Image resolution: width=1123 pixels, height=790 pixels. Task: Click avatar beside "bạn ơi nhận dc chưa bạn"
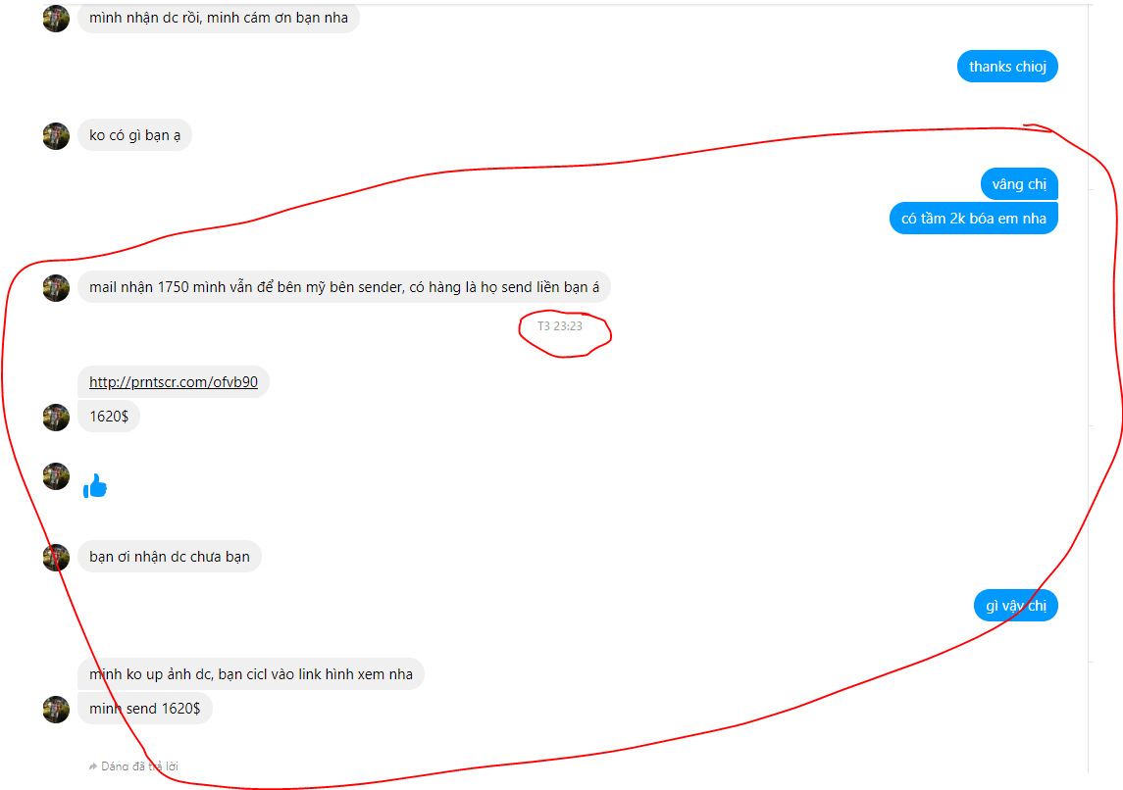[56, 558]
